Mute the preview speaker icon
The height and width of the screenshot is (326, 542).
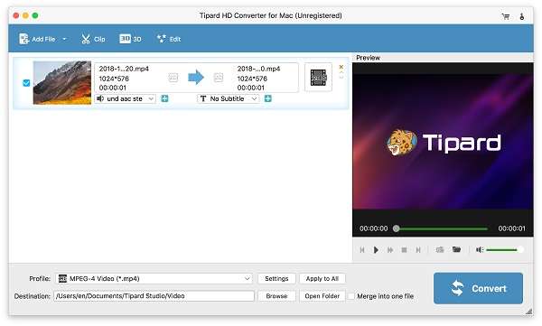480,249
